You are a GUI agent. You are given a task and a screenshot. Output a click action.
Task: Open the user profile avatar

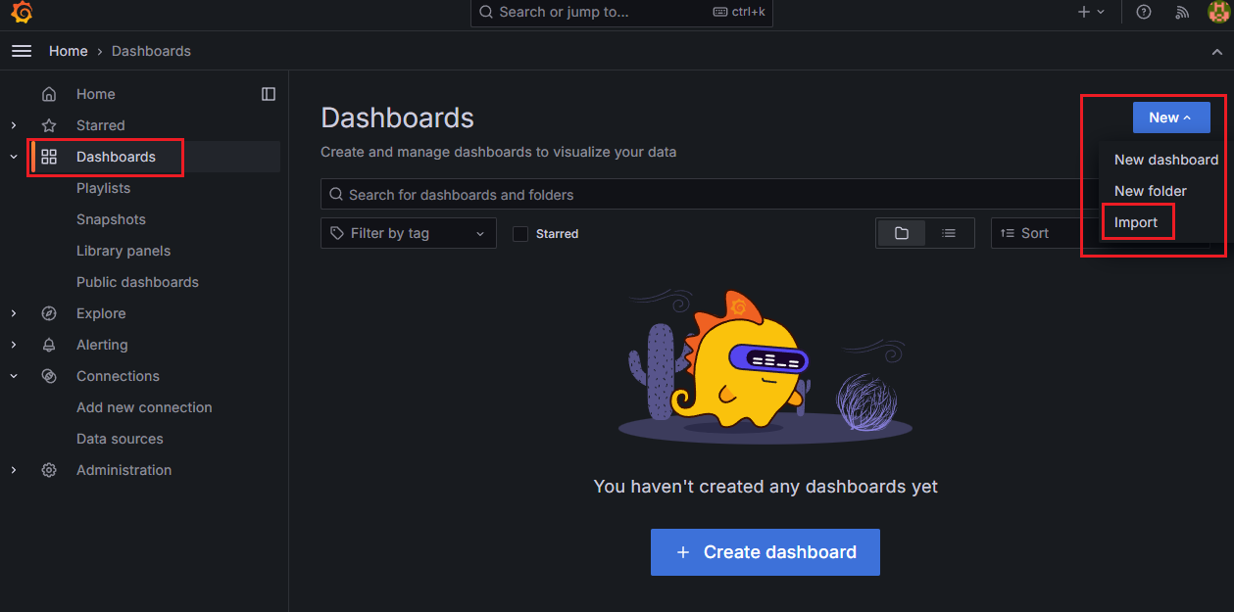[1218, 12]
